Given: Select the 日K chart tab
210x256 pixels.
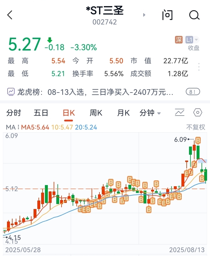Looking at the screenshot, I should pyautogui.click(x=69, y=113).
